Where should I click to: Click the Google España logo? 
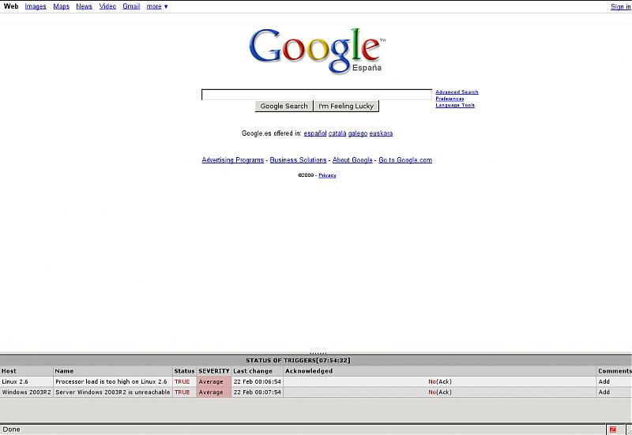tap(318, 51)
